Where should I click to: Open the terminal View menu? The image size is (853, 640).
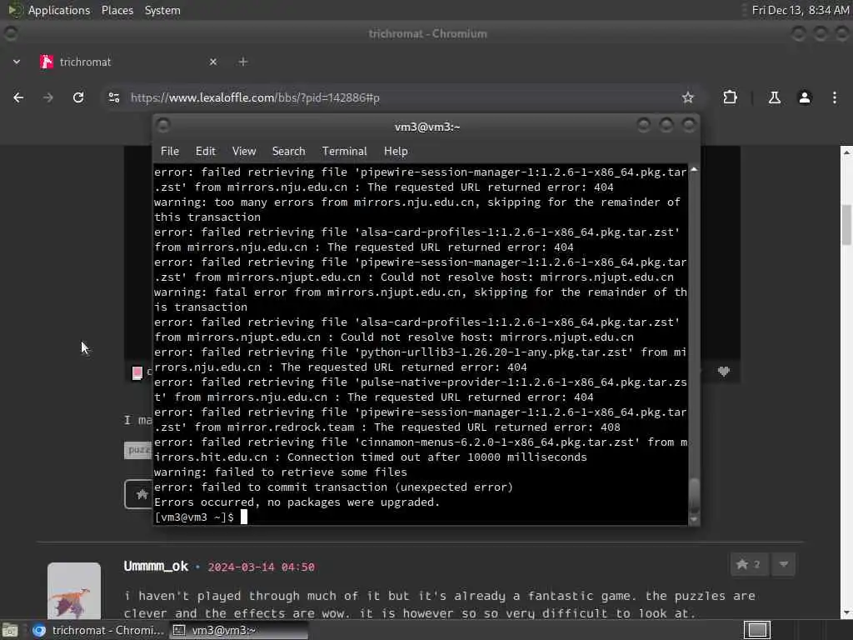tap(244, 152)
